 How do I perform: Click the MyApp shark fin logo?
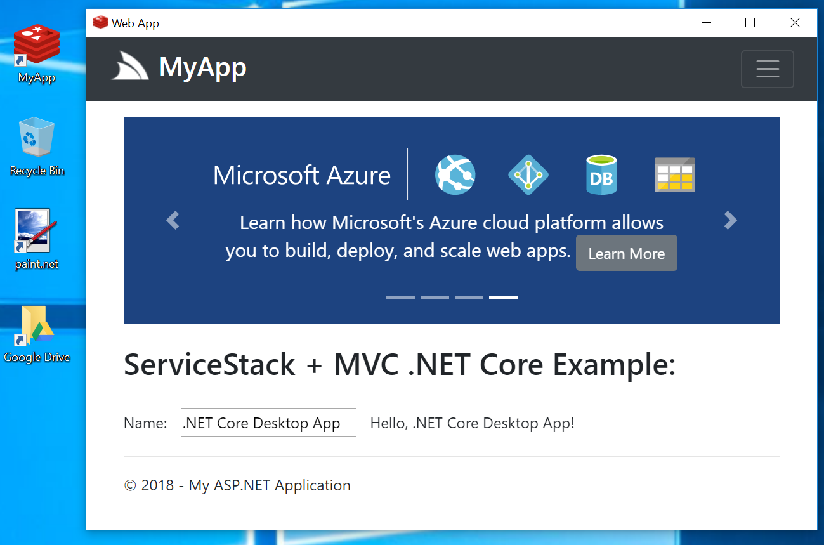pyautogui.click(x=130, y=66)
